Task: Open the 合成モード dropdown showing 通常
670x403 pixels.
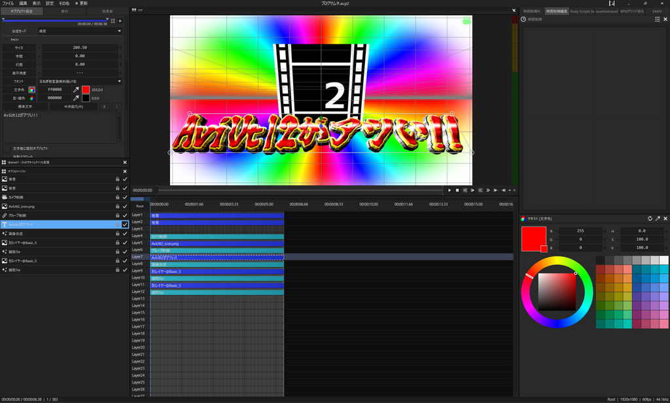Action: tap(80, 31)
